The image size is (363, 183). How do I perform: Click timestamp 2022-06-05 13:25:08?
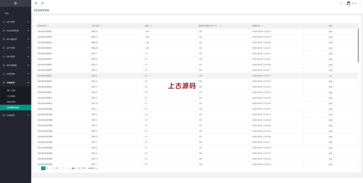click(262, 148)
